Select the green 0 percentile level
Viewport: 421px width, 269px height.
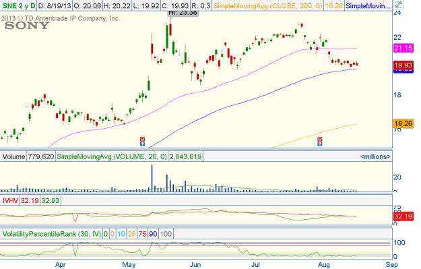point(106,234)
